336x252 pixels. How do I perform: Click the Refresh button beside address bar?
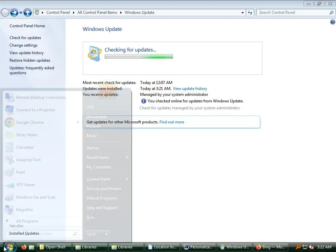click(x=250, y=13)
